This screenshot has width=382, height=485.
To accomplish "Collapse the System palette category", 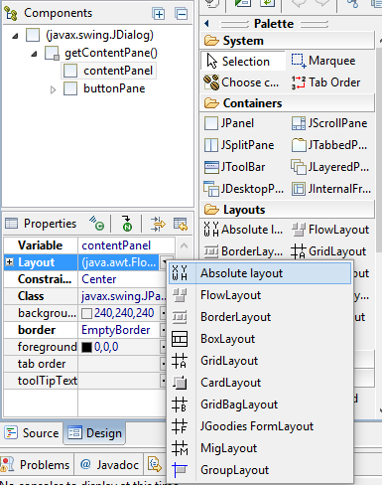I will pyautogui.click(x=287, y=41).
